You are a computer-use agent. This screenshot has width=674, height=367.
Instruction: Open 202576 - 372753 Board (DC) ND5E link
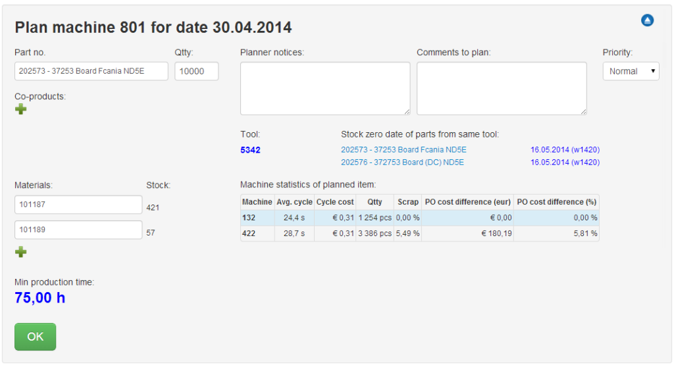(402, 162)
